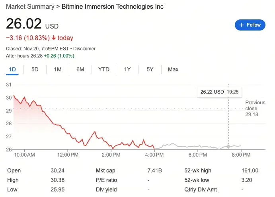This screenshot has width=275, height=197.
Task: Select the 1D time range tab
Action: (12, 70)
